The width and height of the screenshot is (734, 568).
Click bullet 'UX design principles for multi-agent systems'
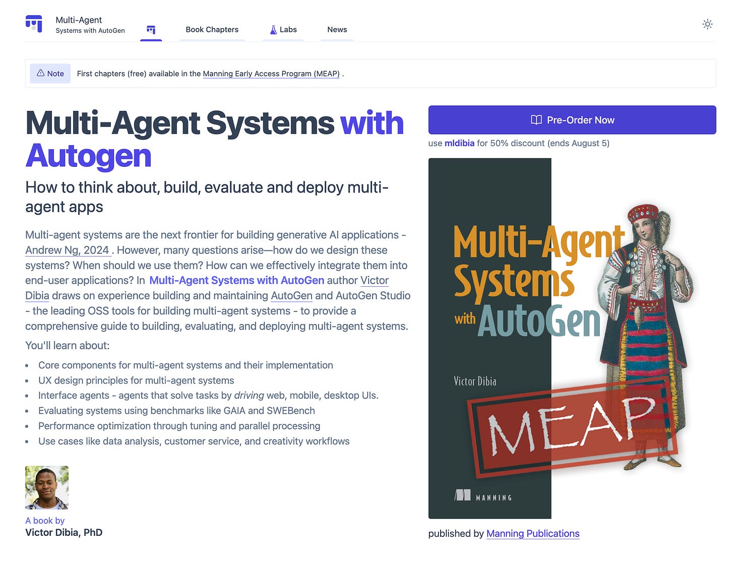[136, 381]
